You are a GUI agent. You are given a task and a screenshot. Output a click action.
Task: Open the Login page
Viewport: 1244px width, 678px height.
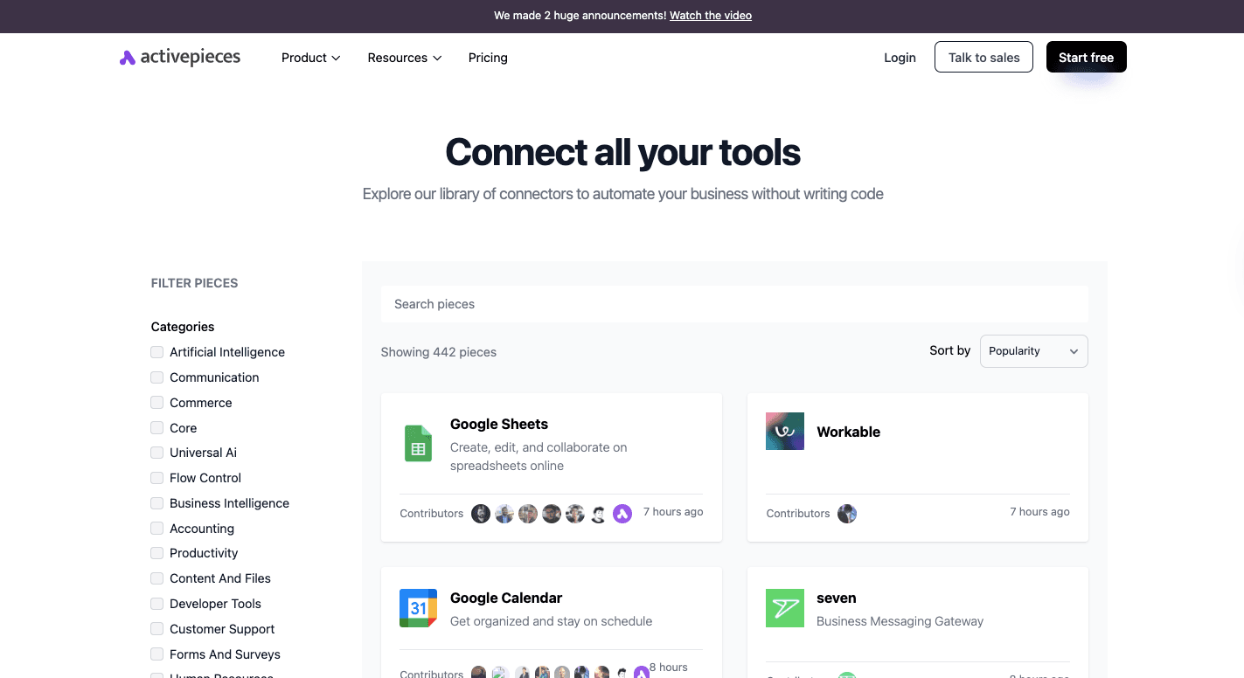coord(900,58)
